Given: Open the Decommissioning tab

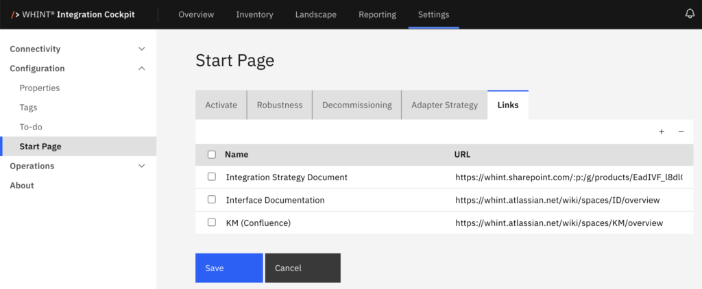Looking at the screenshot, I should [x=356, y=105].
